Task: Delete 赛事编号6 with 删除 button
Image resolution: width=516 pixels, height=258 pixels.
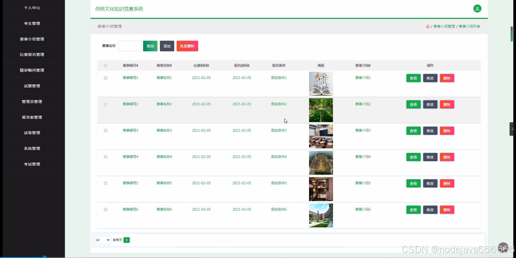Action: [447, 210]
